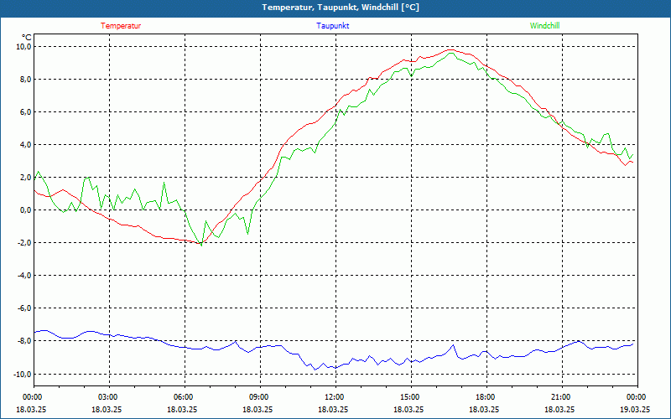The image size is (671, 419).
Task: Click the 18.03.25 date under 12:00
Action: pos(333,409)
